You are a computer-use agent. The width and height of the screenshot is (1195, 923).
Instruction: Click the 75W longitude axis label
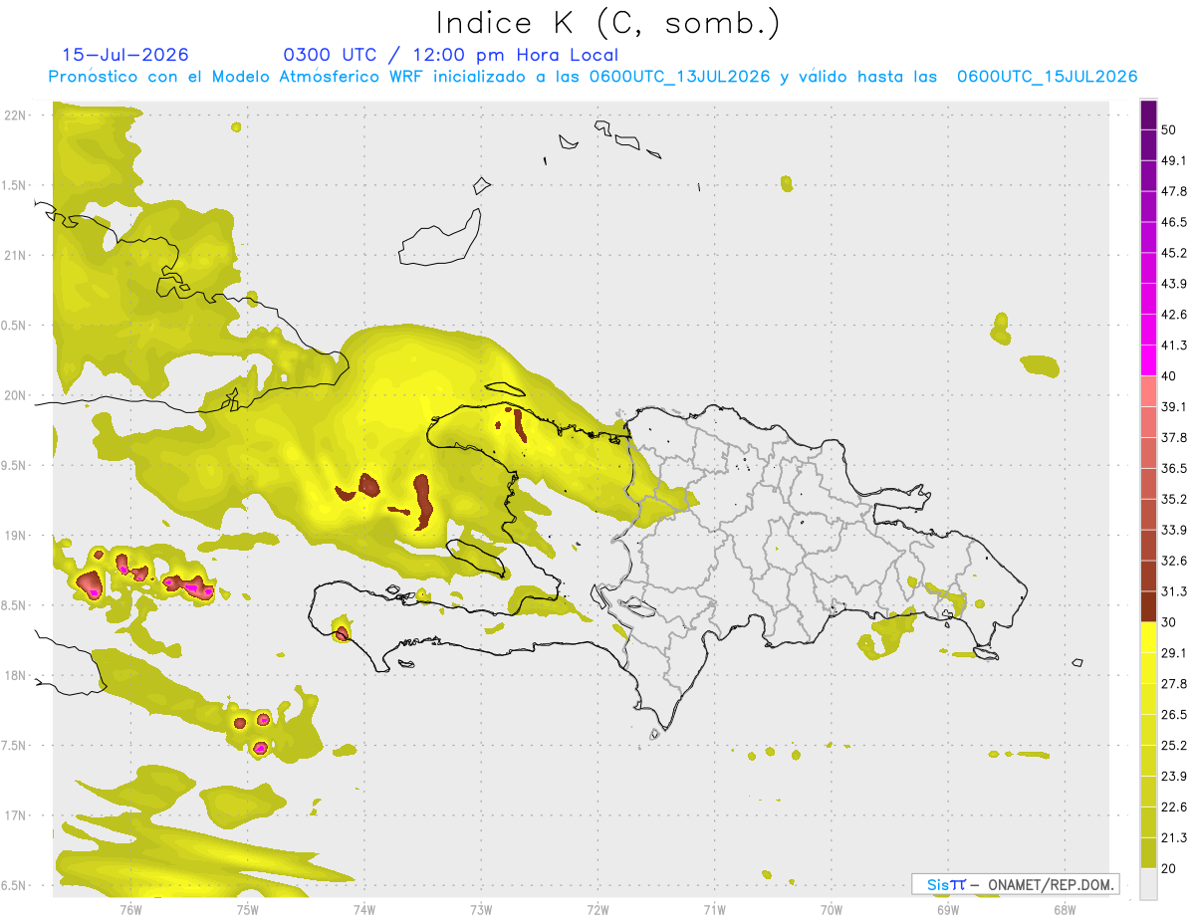(248, 909)
